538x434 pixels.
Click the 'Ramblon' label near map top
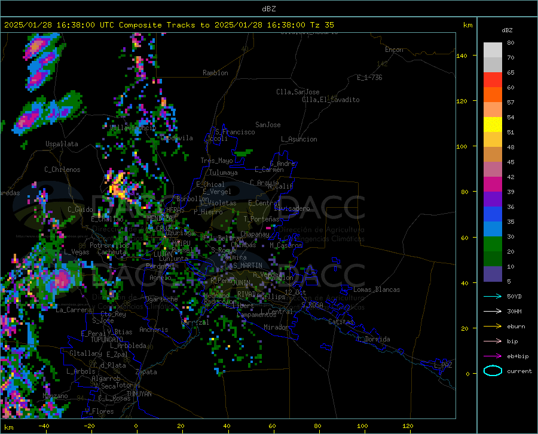point(215,73)
